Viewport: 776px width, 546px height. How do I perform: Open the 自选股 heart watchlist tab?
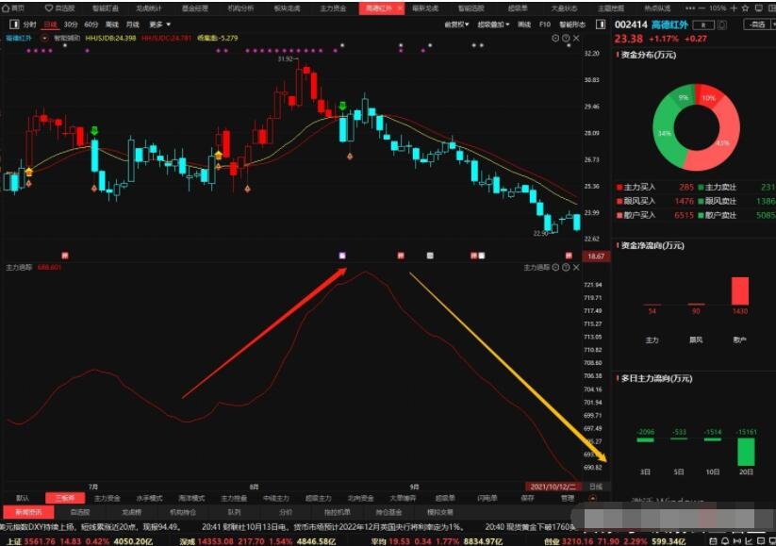pos(60,8)
